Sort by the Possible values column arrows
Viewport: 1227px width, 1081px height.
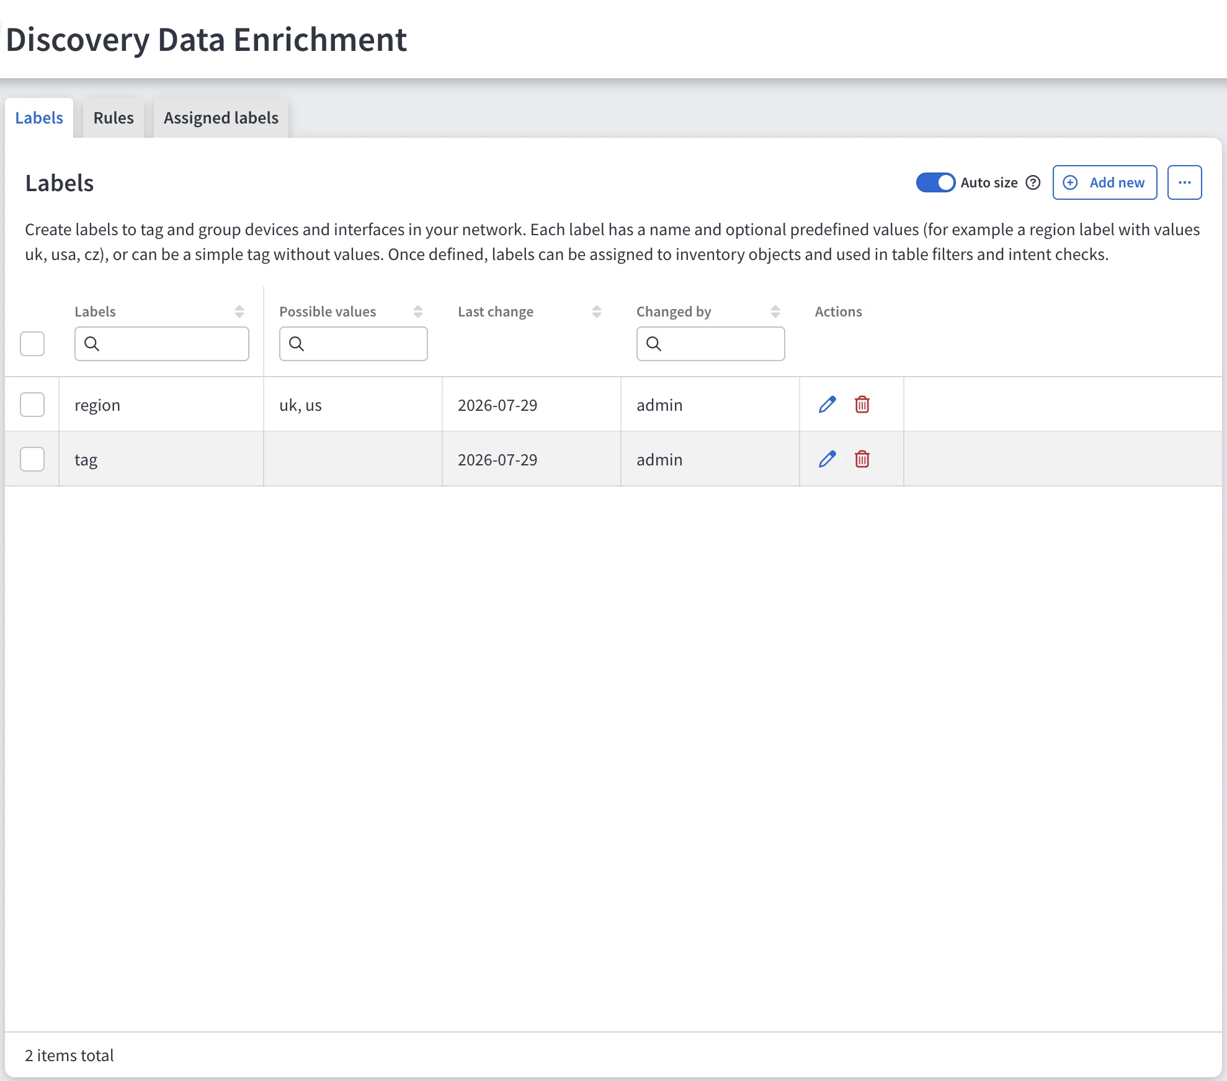[418, 312]
